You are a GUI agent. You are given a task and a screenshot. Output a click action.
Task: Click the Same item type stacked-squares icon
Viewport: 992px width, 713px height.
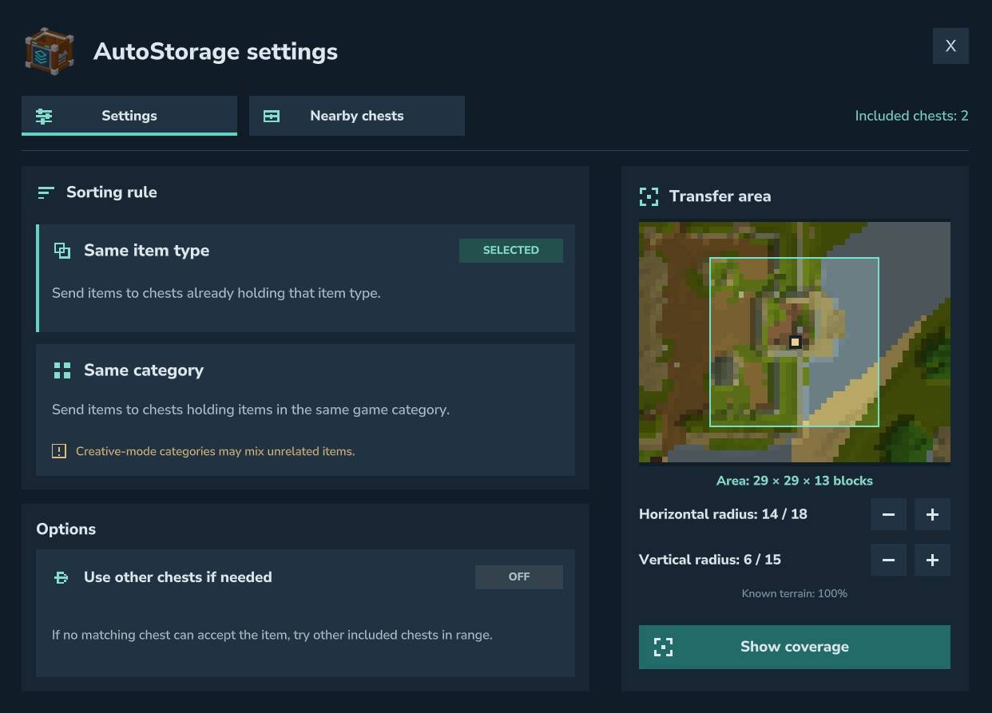pyautogui.click(x=62, y=251)
